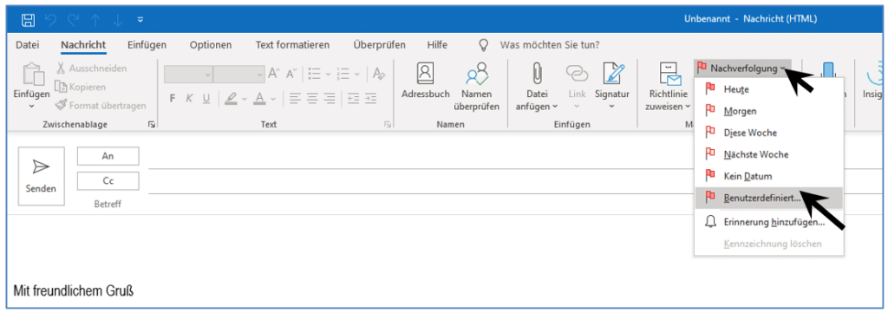The width and height of the screenshot is (888, 313).
Task: Select Kein Datum flag option
Action: (768, 177)
